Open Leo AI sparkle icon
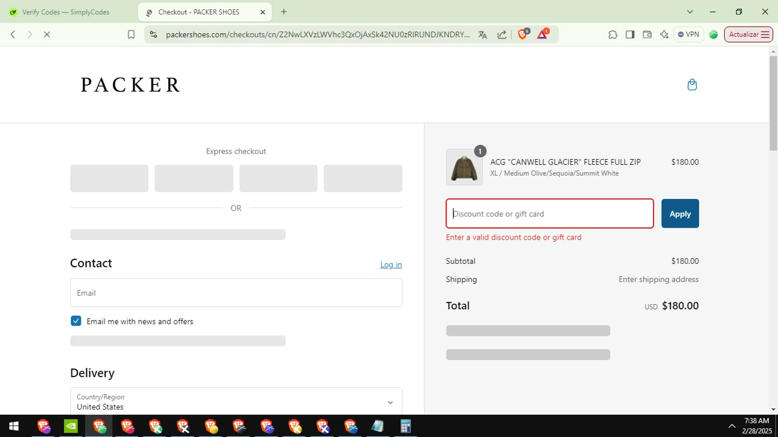The image size is (778, 437). [x=664, y=35]
